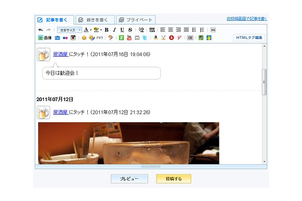The width and height of the screenshot is (302, 201).
Task: Insert a Rakuten product link
Action: (x=171, y=38)
